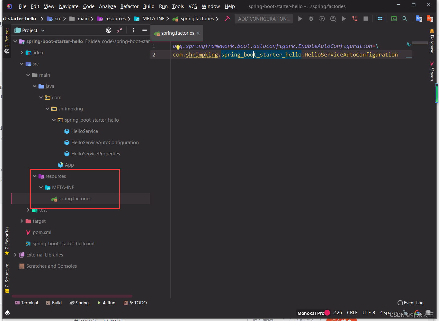
Task: Open the Event Log
Action: [x=410, y=303]
